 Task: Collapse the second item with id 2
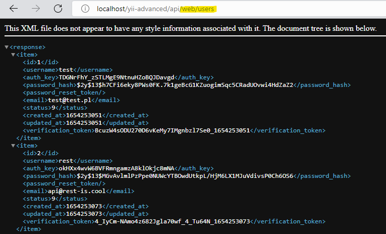[x=13, y=146]
